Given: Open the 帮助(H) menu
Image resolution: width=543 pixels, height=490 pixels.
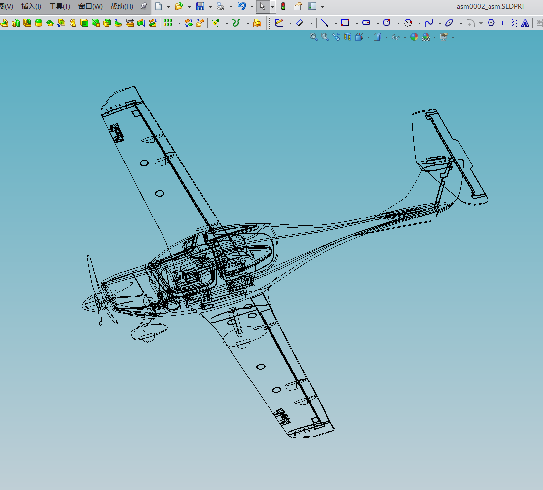Looking at the screenshot, I should pyautogui.click(x=122, y=6).
